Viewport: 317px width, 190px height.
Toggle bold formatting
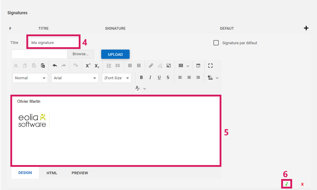(141, 77)
